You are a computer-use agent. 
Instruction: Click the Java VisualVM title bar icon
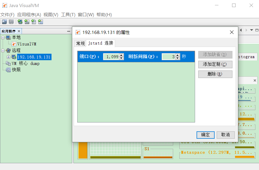point(5,5)
